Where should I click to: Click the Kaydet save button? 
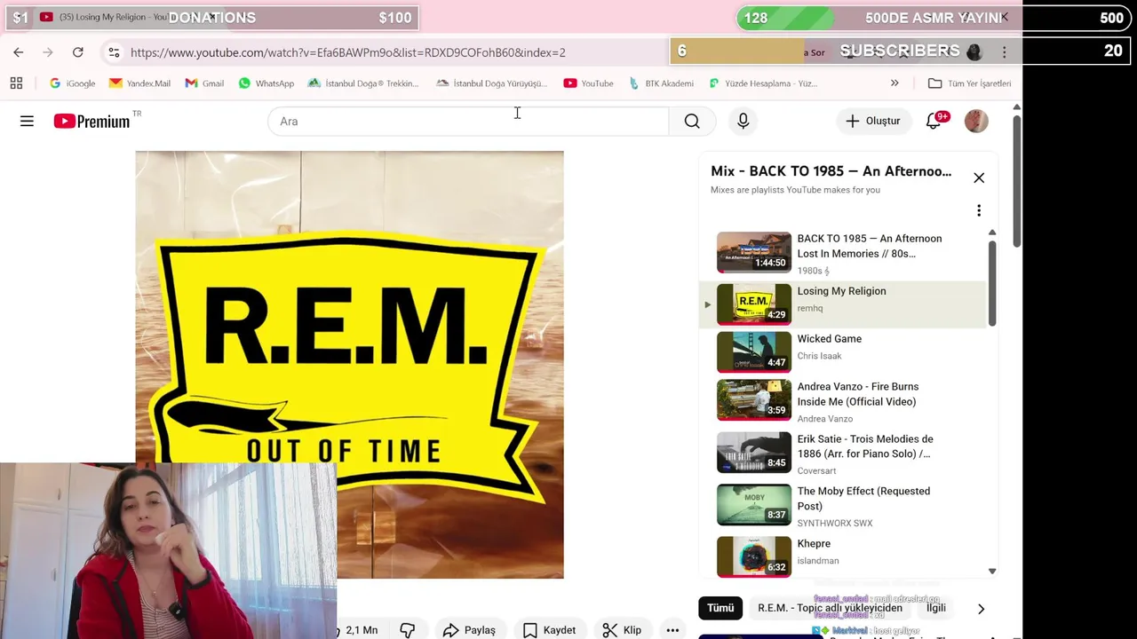click(549, 630)
